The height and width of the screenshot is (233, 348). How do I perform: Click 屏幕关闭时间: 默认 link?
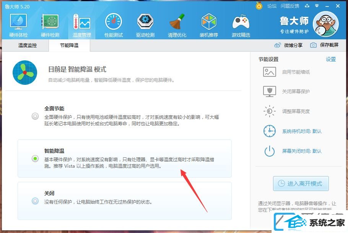(x=302, y=151)
